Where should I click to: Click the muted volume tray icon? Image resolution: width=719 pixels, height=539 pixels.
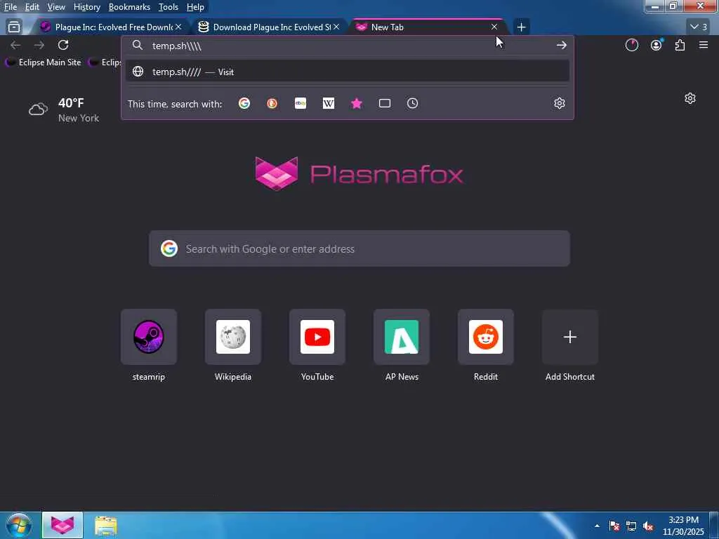pyautogui.click(x=648, y=526)
